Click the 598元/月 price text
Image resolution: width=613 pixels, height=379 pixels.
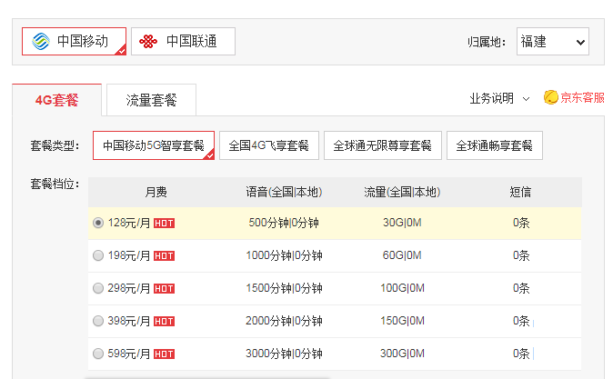[129, 354]
